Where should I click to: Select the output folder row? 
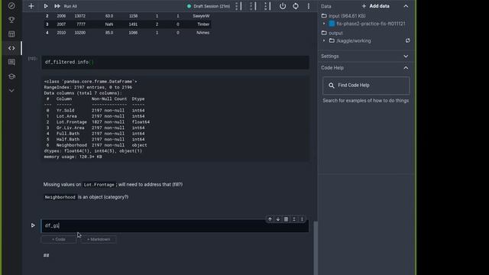(x=332, y=33)
